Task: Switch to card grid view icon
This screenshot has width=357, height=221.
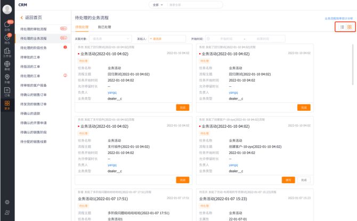Action: (x=350, y=27)
